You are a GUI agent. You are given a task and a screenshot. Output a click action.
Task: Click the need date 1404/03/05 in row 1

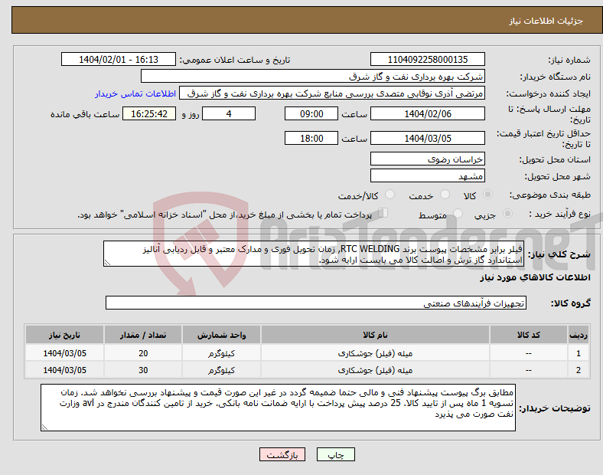tap(64, 353)
